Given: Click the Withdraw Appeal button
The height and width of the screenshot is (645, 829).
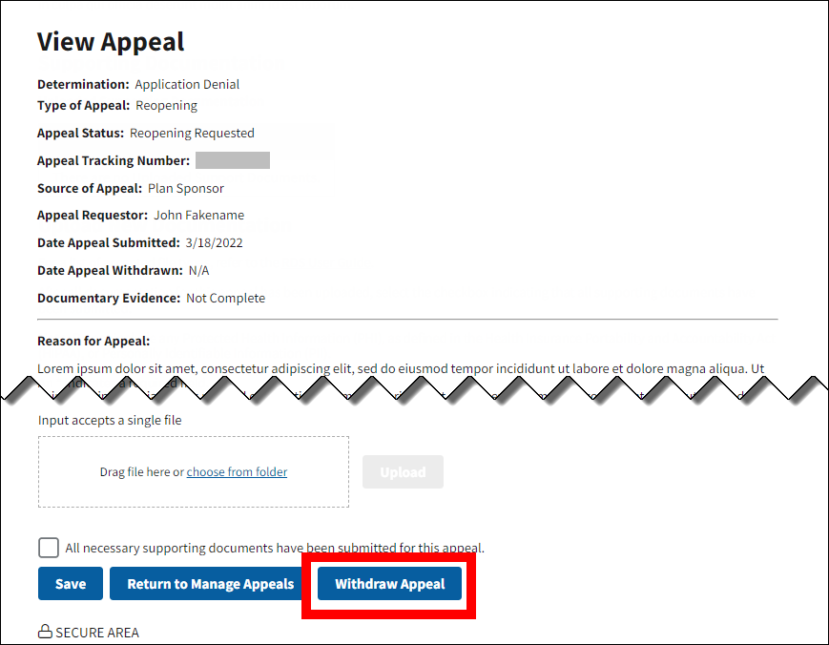Looking at the screenshot, I should pyautogui.click(x=389, y=584).
